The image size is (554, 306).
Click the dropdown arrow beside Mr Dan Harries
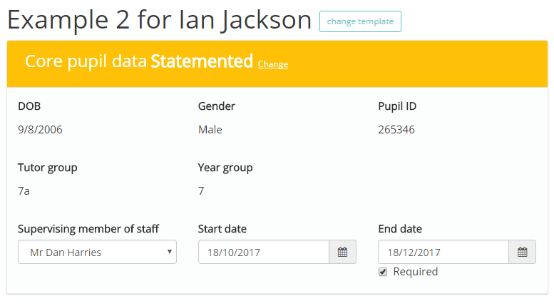(x=170, y=252)
